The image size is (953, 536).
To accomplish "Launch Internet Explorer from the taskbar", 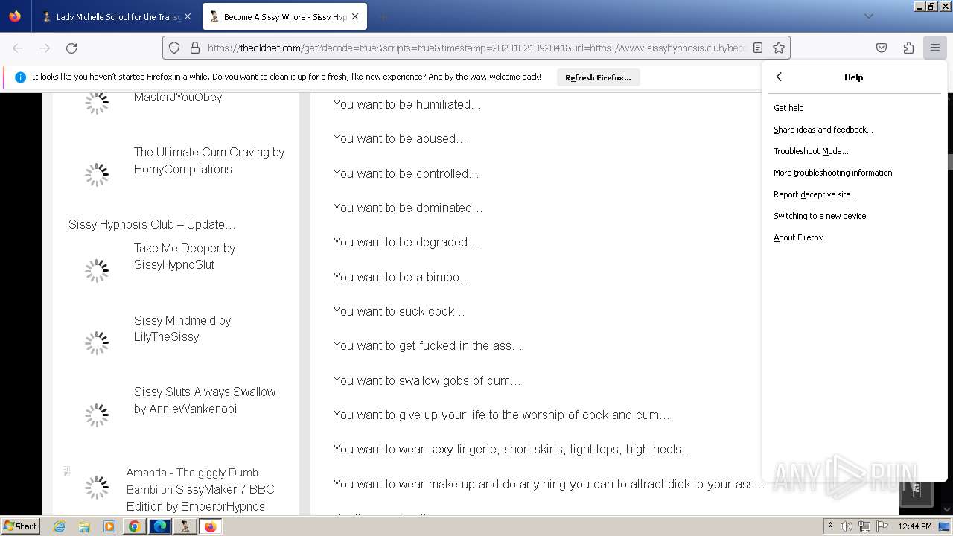I will point(59,526).
